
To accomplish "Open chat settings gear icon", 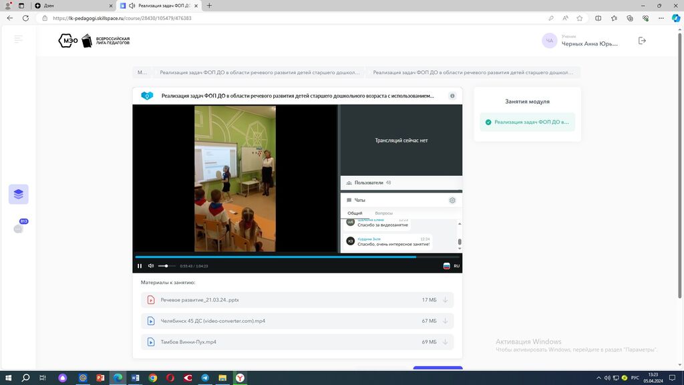I will (x=452, y=201).
